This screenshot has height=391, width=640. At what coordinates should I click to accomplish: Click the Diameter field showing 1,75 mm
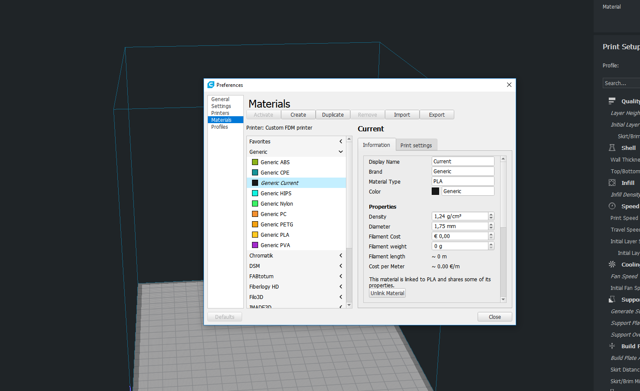pyautogui.click(x=460, y=226)
